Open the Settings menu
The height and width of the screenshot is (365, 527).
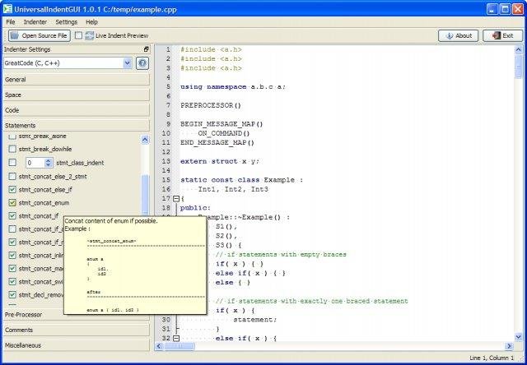click(x=67, y=21)
